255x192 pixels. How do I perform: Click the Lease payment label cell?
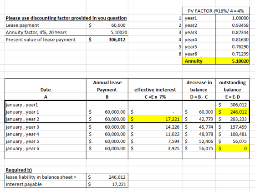click(46, 25)
